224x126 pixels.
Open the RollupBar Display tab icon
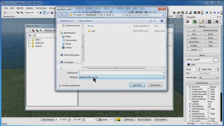pos(209,22)
